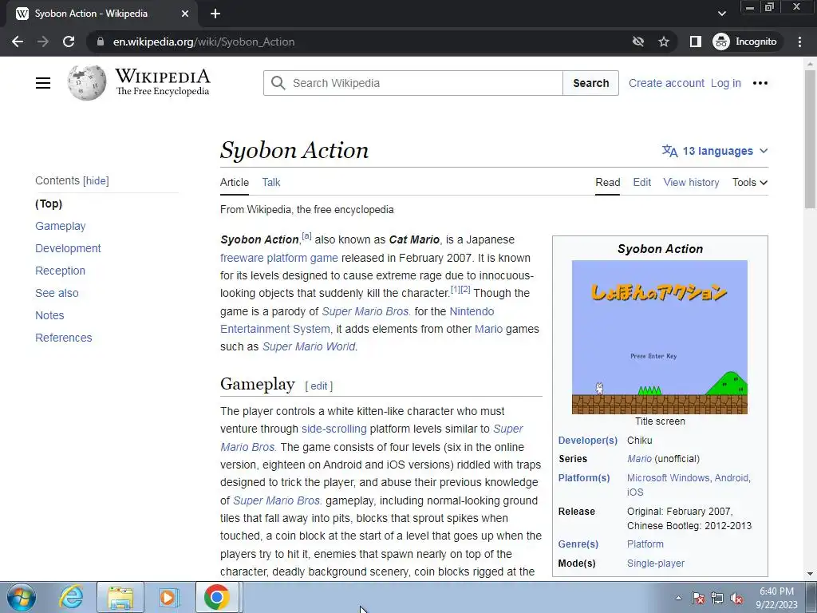Click the browser forward arrow

pyautogui.click(x=43, y=42)
